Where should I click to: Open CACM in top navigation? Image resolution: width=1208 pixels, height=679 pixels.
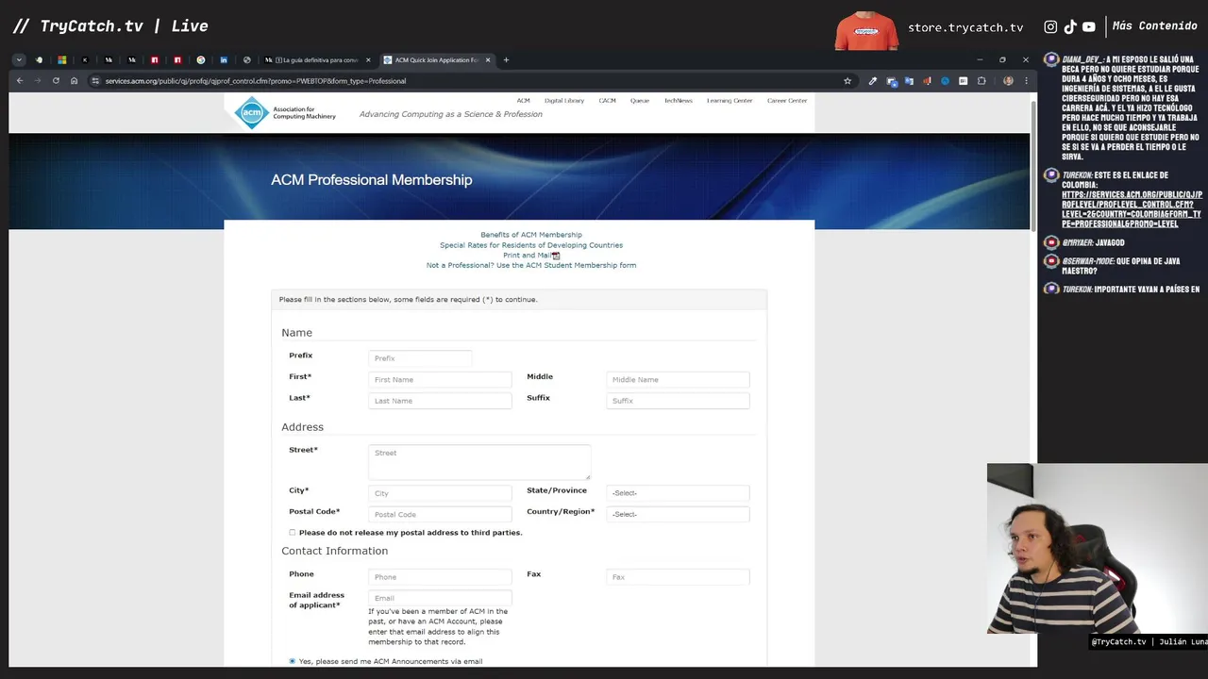tap(607, 101)
